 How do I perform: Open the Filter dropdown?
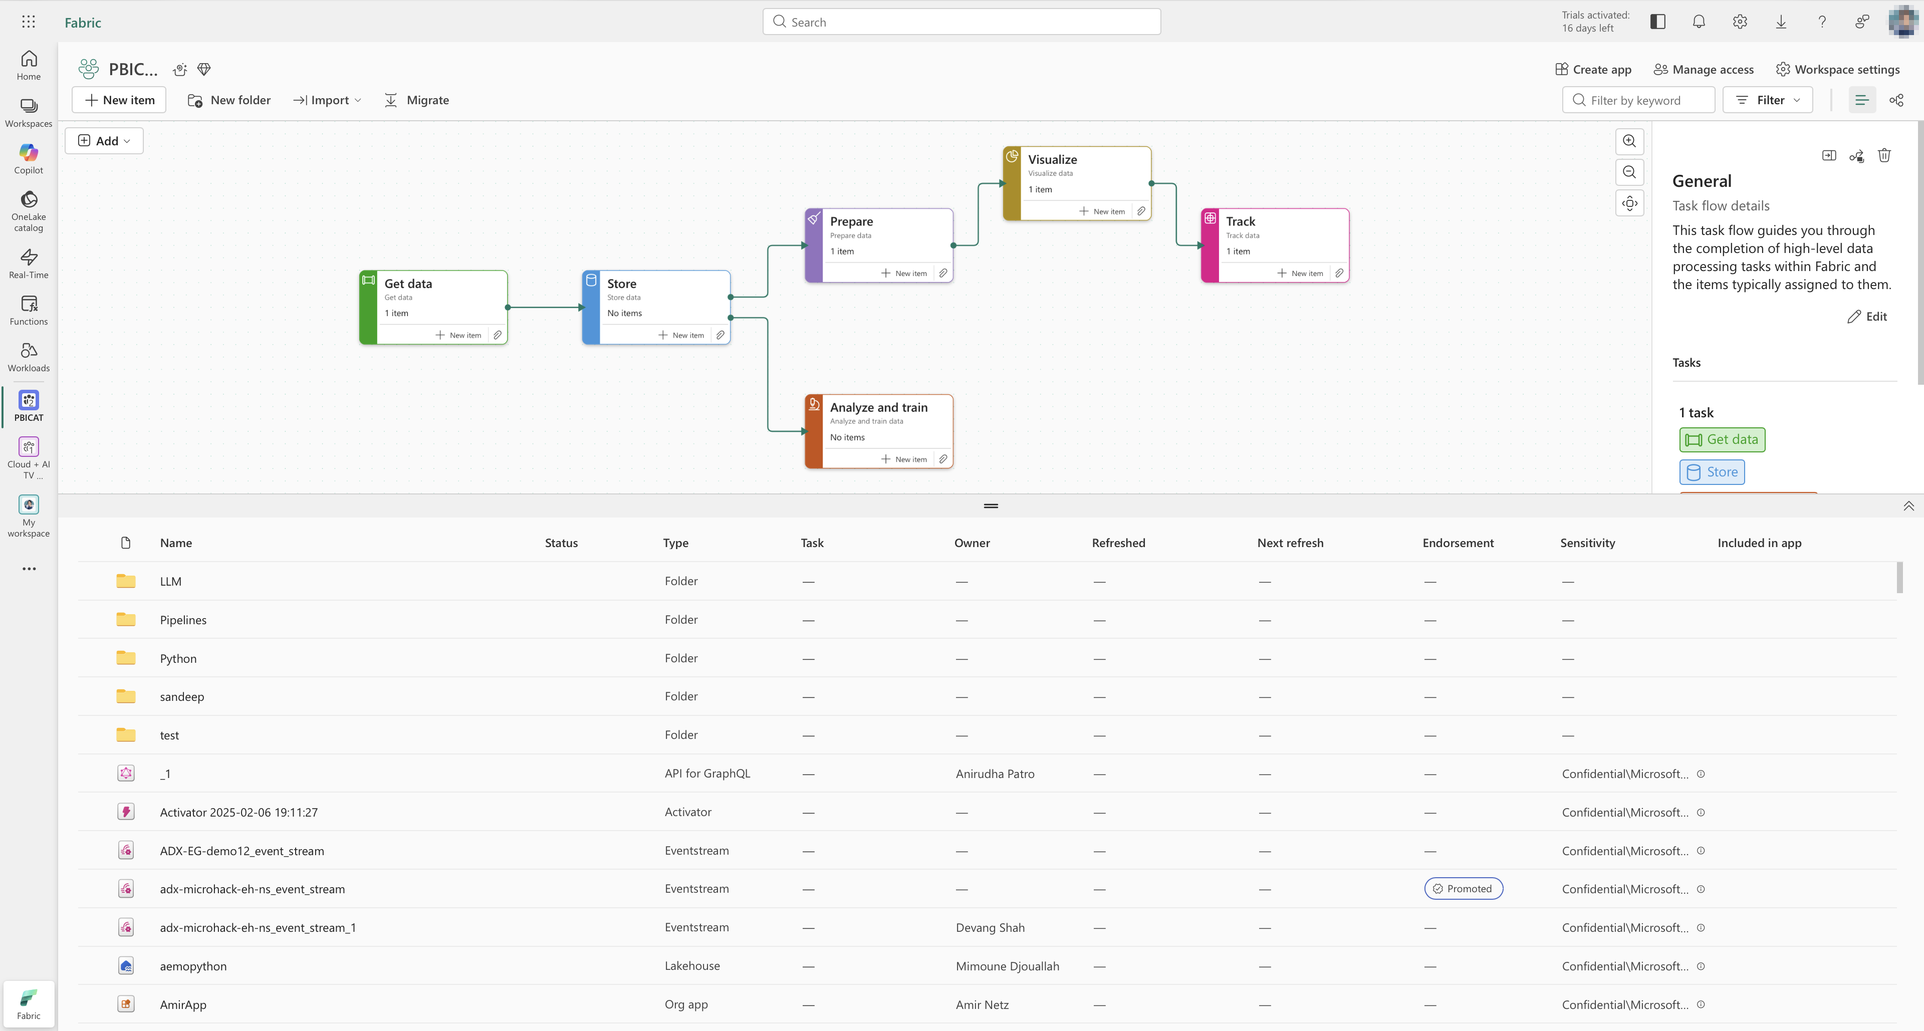click(1767, 100)
